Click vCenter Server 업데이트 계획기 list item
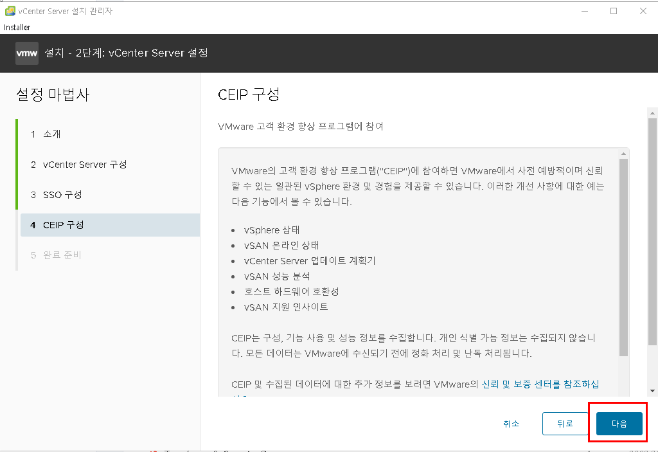The height and width of the screenshot is (452, 658). point(310,261)
